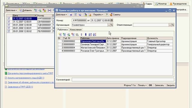The image size is (192, 108).
Task: Move the selected worker row up
Action: pos(82,34)
